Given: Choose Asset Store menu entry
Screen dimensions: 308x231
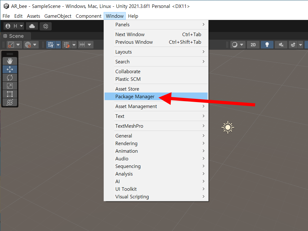Looking at the screenshot, I should 156,89.
